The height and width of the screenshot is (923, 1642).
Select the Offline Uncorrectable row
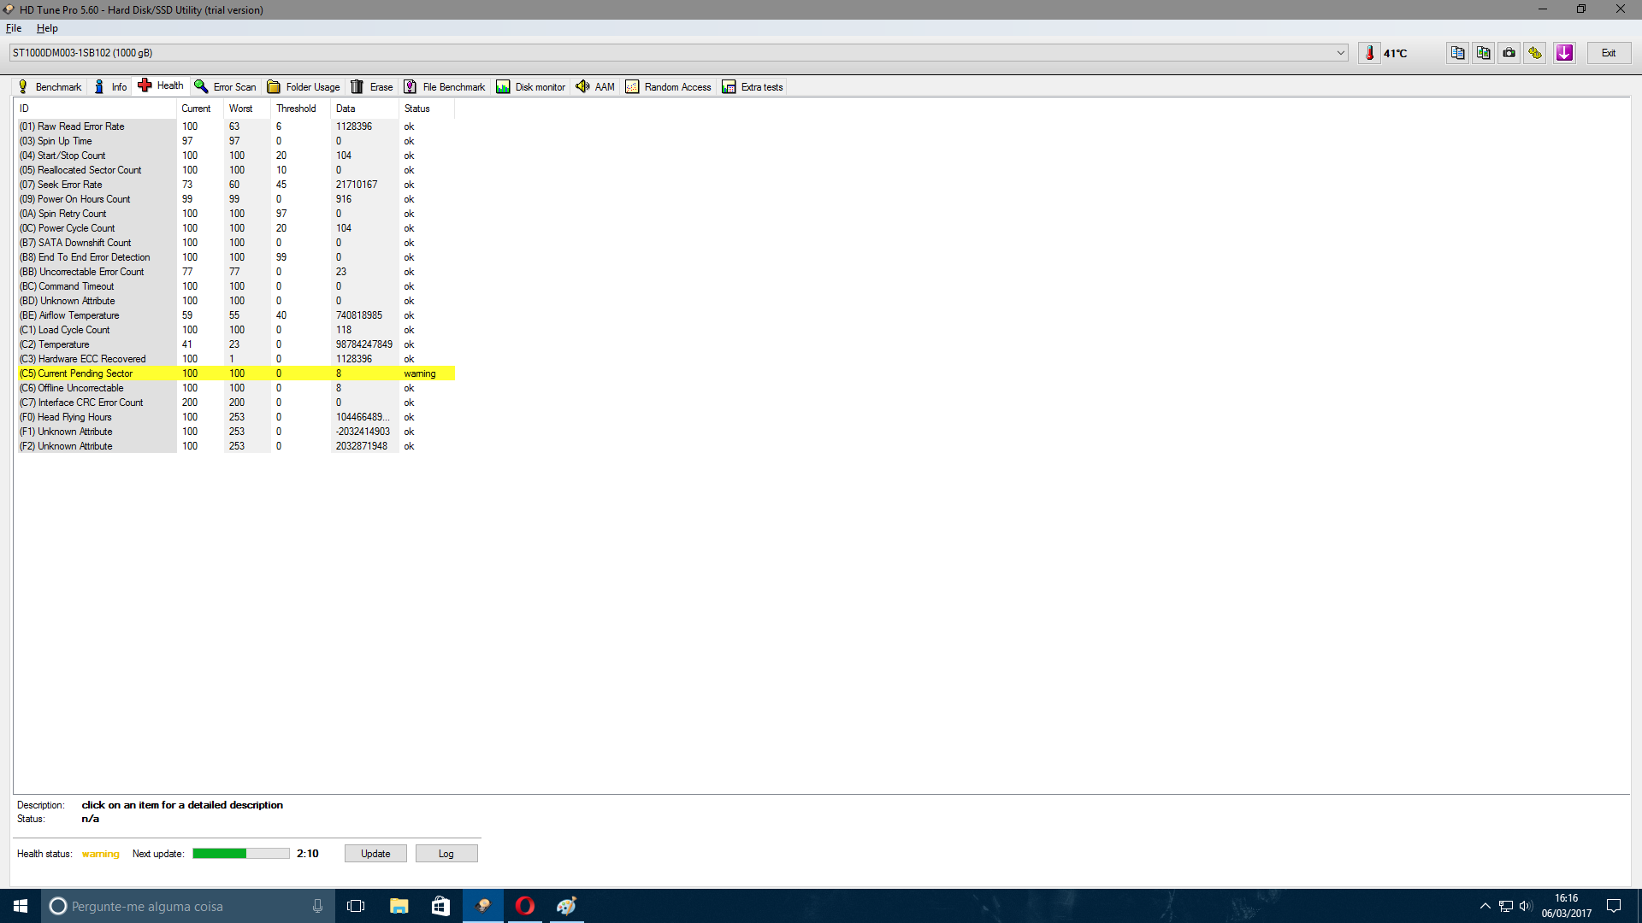click(x=235, y=388)
